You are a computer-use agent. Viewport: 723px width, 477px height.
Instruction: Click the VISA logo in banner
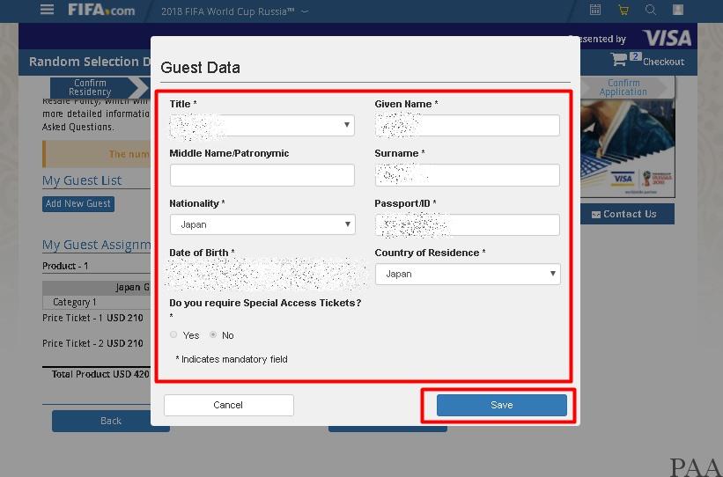667,38
